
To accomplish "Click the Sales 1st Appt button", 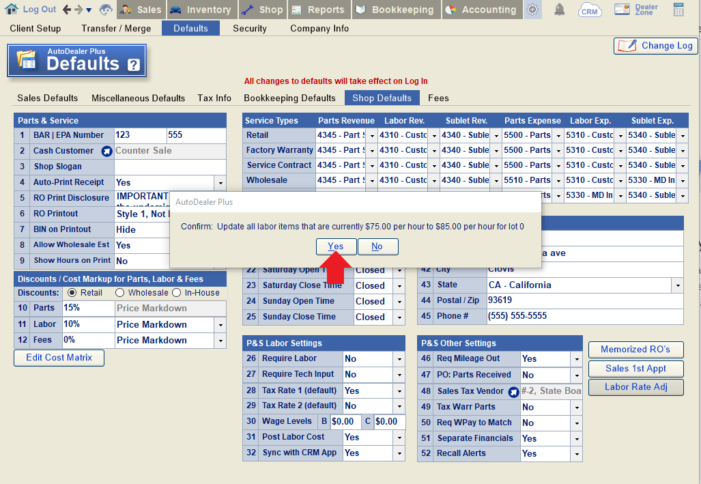I will [635, 369].
